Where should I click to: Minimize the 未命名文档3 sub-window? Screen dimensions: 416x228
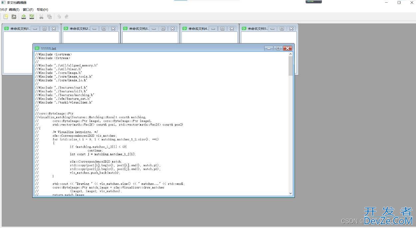point(154,29)
